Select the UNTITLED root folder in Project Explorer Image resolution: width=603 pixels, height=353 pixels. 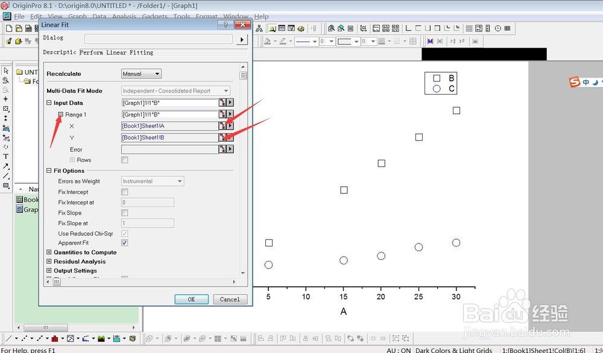[27, 72]
